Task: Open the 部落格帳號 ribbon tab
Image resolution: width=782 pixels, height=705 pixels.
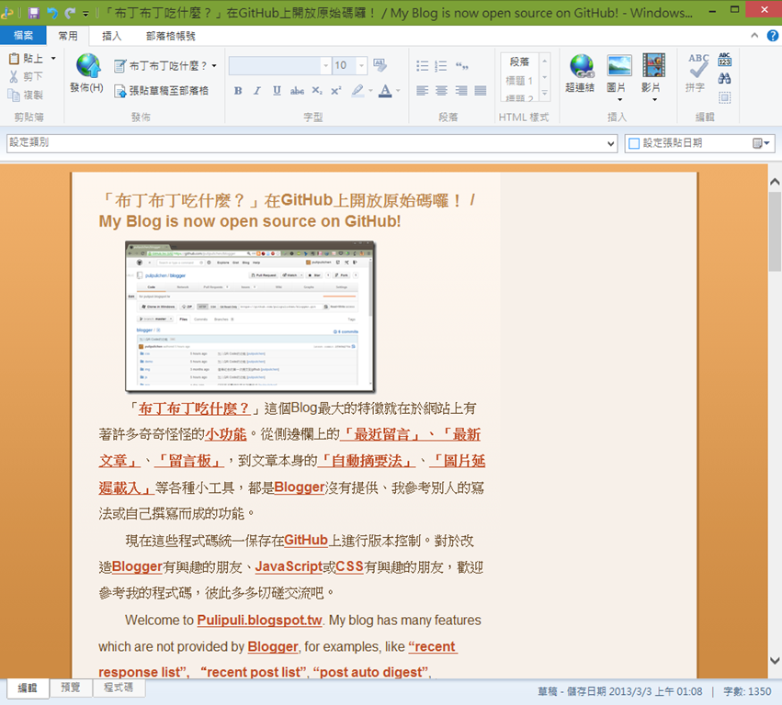Action: [x=171, y=36]
